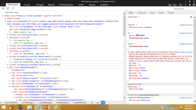Open the UI Responsiveness tab
Image resolution: width=196 pixels, height=110 pixels.
coord(66,5)
